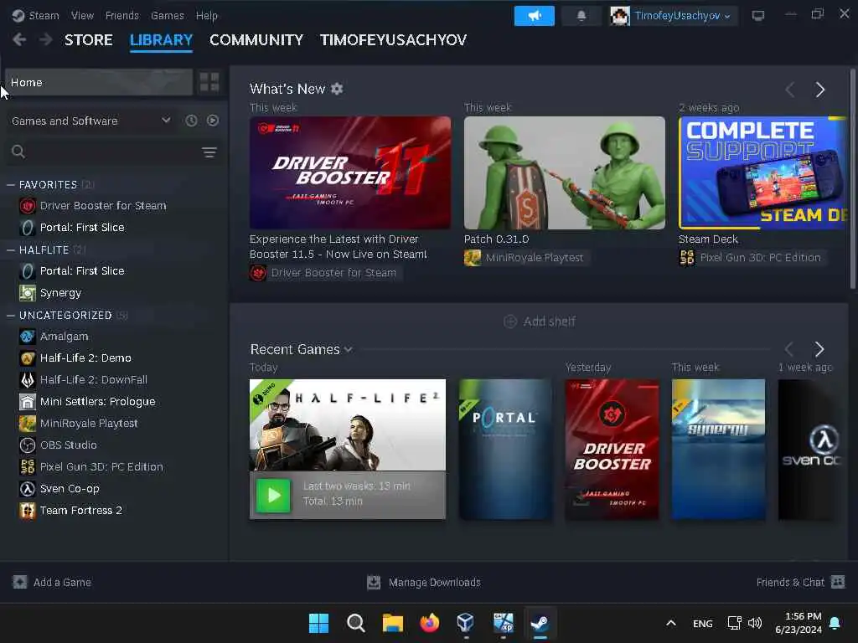This screenshot has height=643, width=858.
Task: Switch to the COMMUNITY tab
Action: pyautogui.click(x=256, y=40)
